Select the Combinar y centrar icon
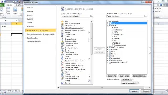The height and width of the screenshot is (95, 168). (62, 43)
